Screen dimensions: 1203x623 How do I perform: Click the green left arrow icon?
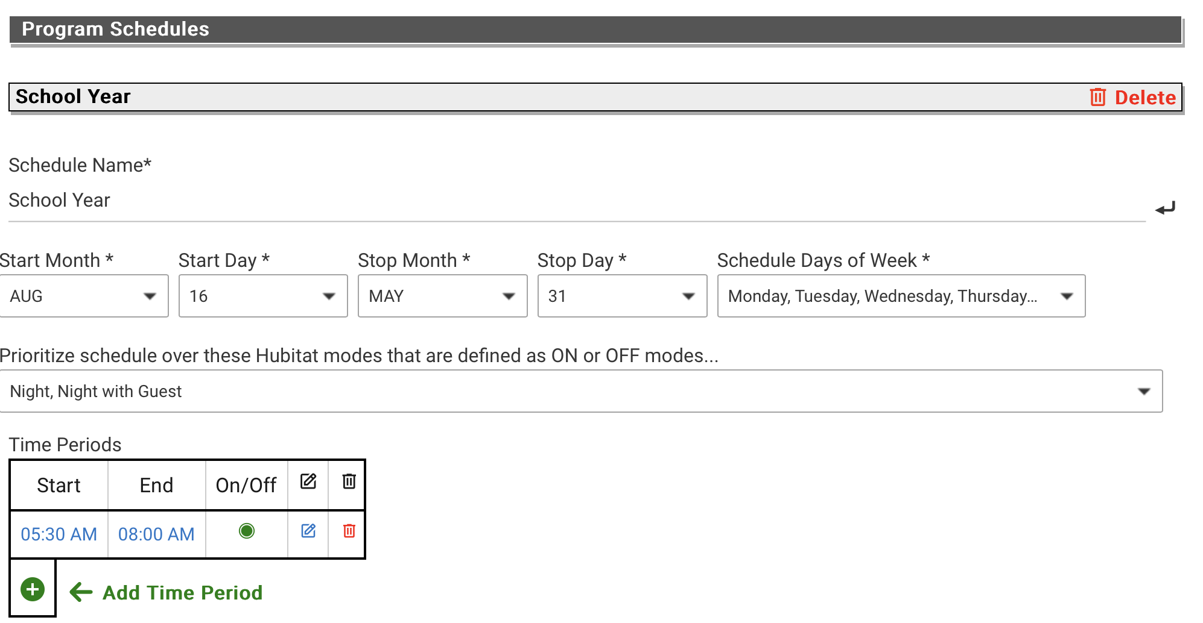click(x=81, y=592)
